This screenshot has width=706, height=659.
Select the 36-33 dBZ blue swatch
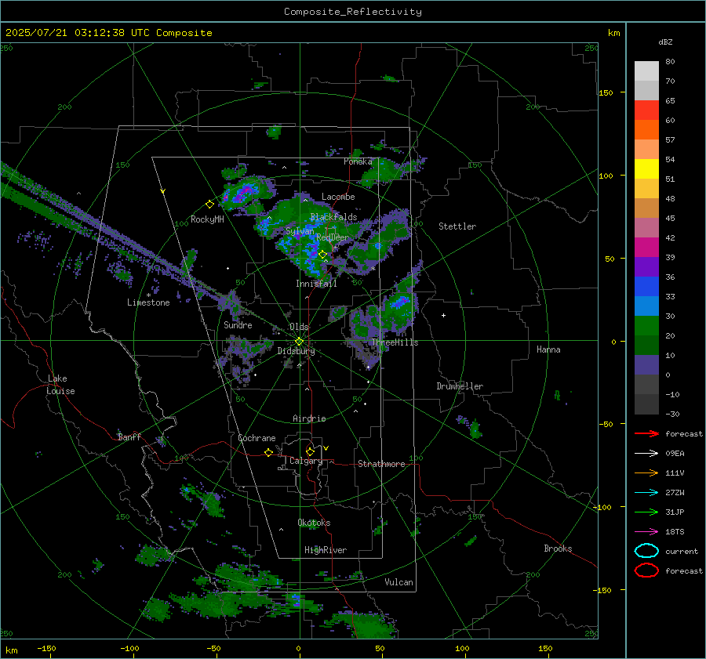coord(646,287)
